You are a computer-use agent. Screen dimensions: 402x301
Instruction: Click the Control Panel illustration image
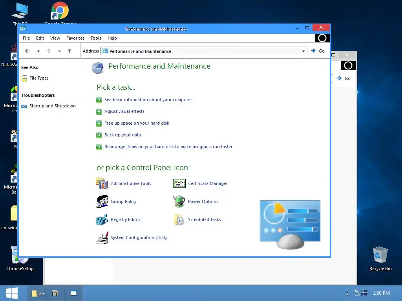coord(290,225)
